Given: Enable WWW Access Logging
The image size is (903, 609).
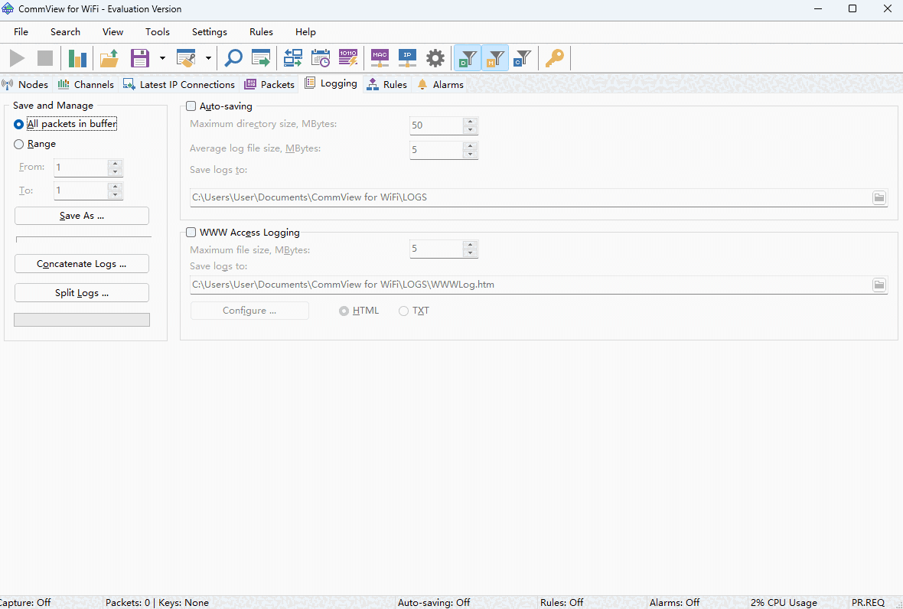Looking at the screenshot, I should [x=191, y=232].
